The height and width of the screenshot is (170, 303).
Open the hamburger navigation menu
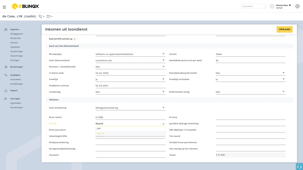[4, 7]
